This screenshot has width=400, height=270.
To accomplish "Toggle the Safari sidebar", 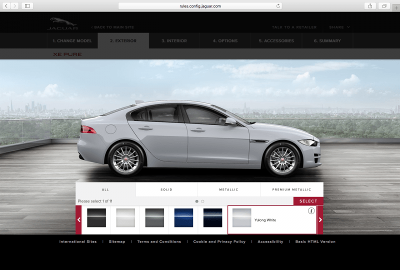I will click(x=27, y=6).
